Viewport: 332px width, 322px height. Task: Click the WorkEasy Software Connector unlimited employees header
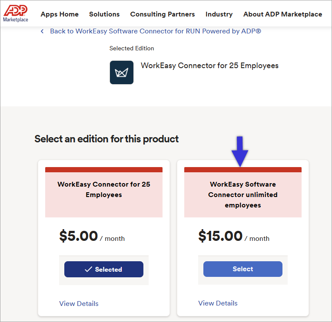coord(243,192)
